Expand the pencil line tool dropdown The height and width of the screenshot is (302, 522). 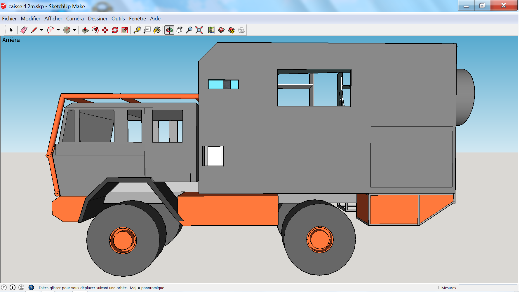point(42,30)
